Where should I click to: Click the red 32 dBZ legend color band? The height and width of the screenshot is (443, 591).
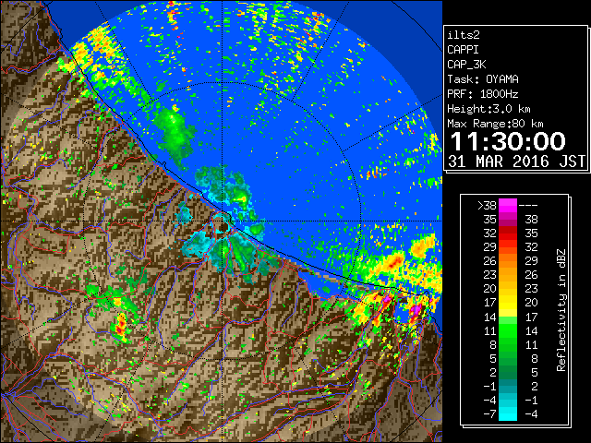[508, 233]
